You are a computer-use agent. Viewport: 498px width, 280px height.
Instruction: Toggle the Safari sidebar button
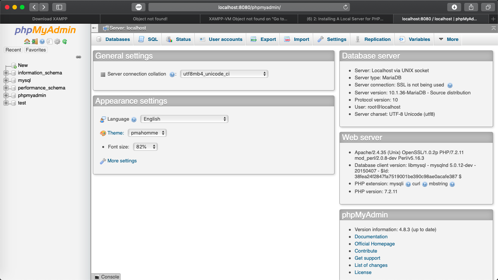click(x=59, y=7)
